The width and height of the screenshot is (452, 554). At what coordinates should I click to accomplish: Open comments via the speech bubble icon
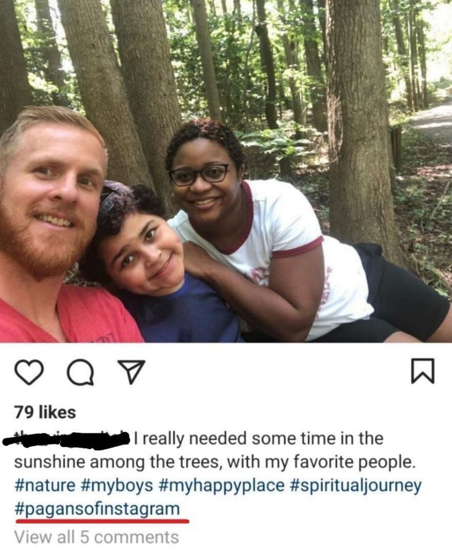(81, 372)
